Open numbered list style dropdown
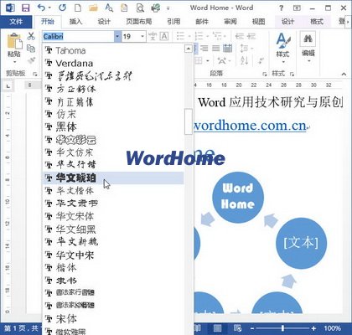Viewport: 352px width, 335px height. click(x=208, y=36)
